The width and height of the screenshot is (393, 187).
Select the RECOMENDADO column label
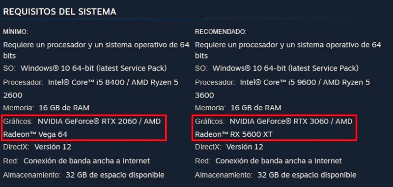(221, 32)
